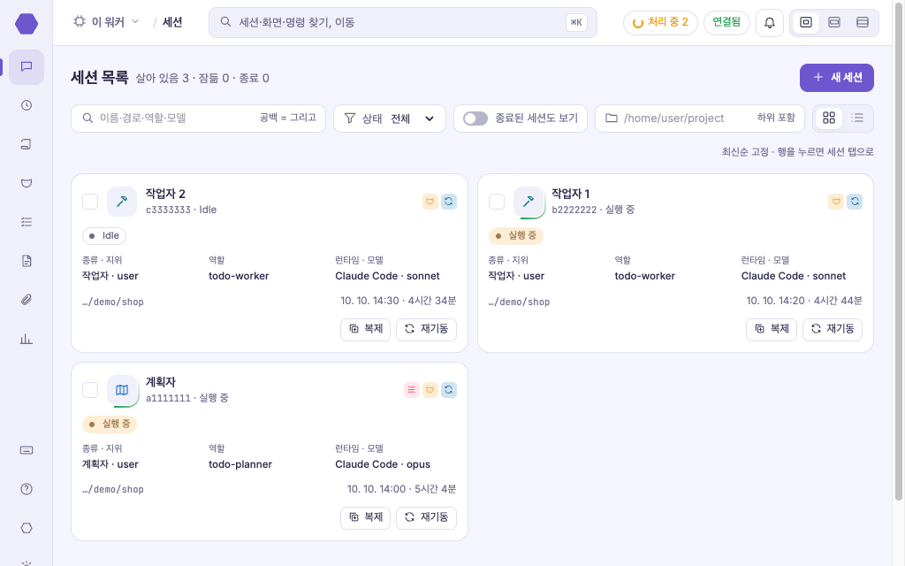
Task: Toggle 종료된 세션도 보기 switch
Action: pyautogui.click(x=475, y=119)
